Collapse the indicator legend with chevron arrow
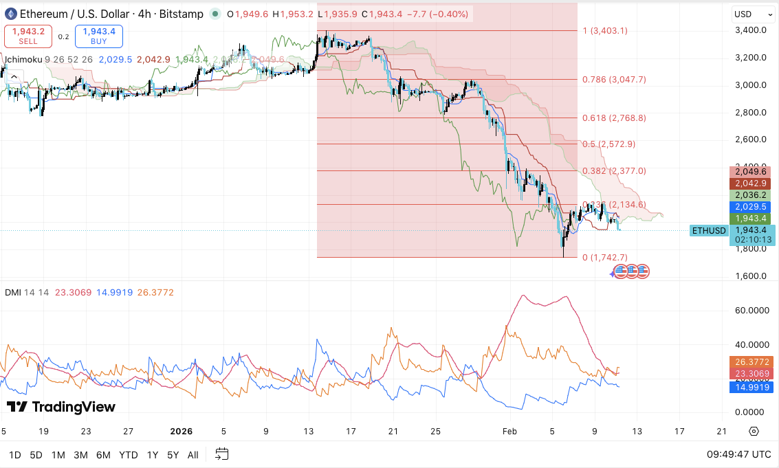The height and width of the screenshot is (468, 779). pos(13,78)
